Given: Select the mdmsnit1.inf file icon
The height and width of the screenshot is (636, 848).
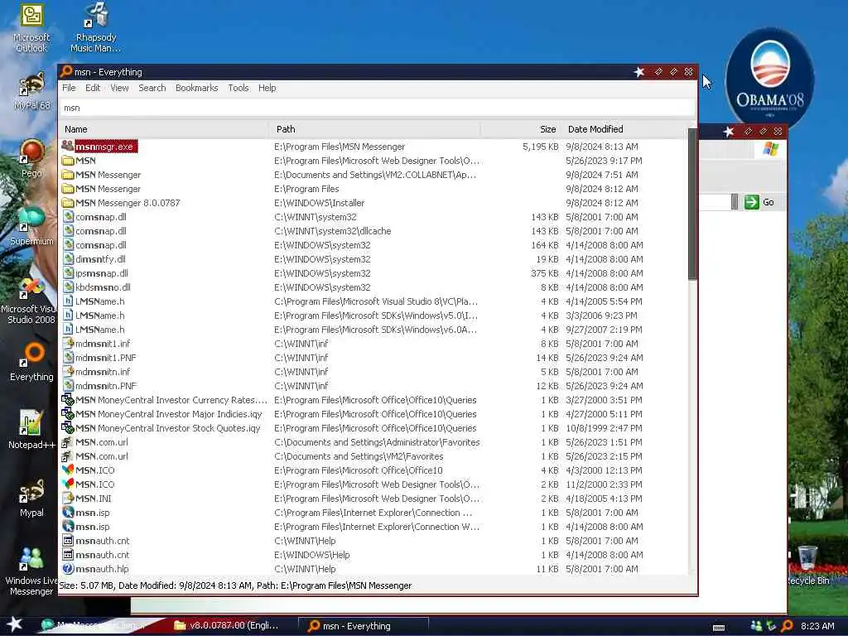Looking at the screenshot, I should tap(68, 344).
